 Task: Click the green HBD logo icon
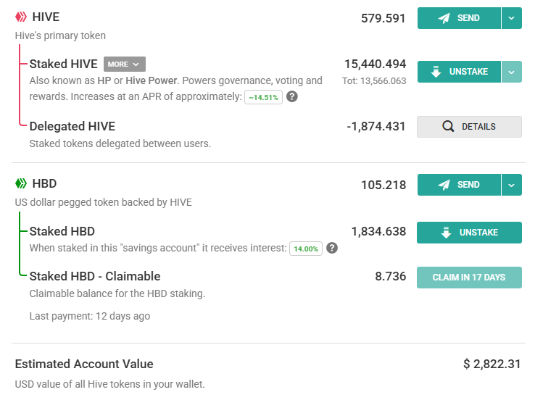21,183
